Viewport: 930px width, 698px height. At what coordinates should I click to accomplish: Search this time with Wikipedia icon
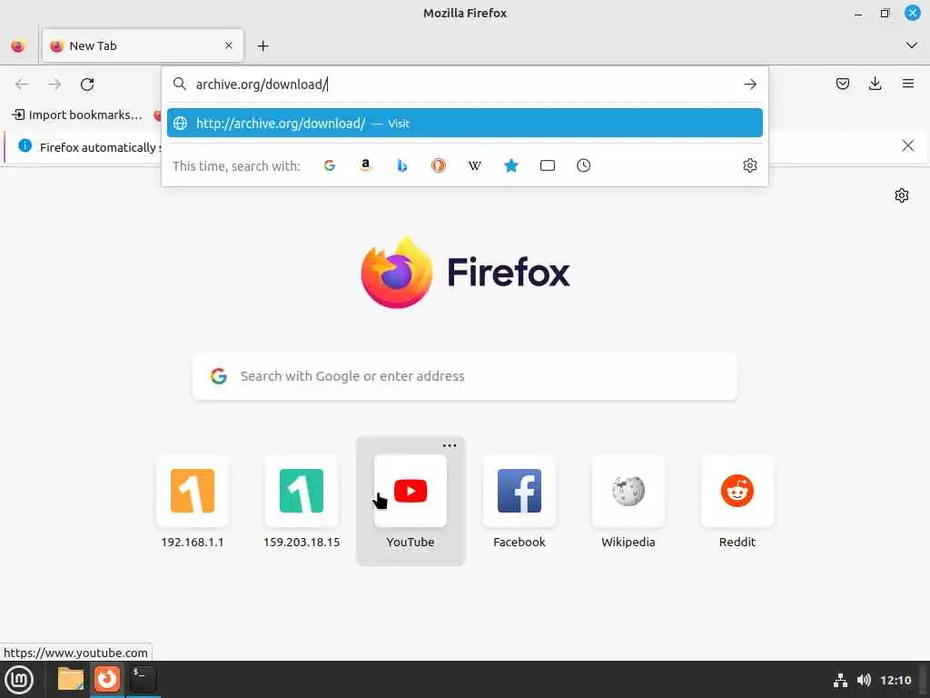pos(474,165)
